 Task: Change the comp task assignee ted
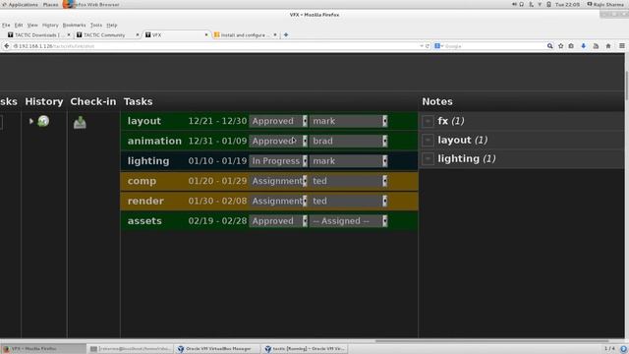(349, 181)
